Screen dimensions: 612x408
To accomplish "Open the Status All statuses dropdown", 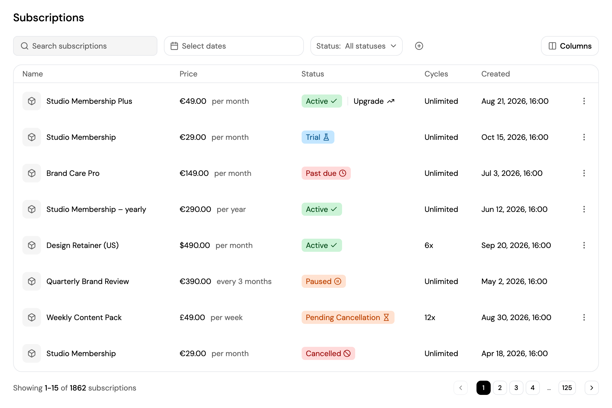I will point(356,46).
